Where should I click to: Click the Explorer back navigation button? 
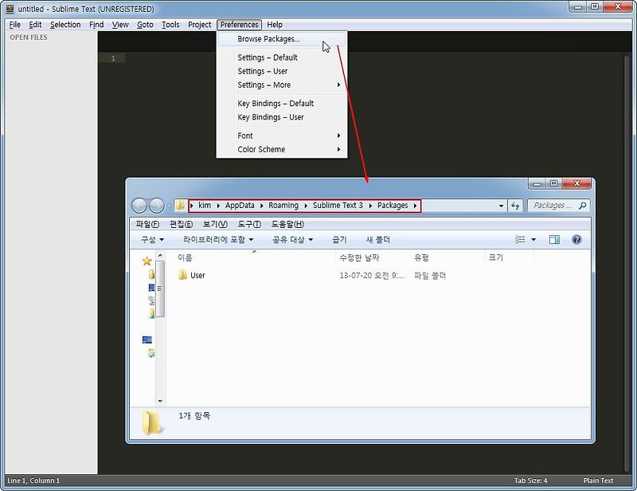(139, 206)
